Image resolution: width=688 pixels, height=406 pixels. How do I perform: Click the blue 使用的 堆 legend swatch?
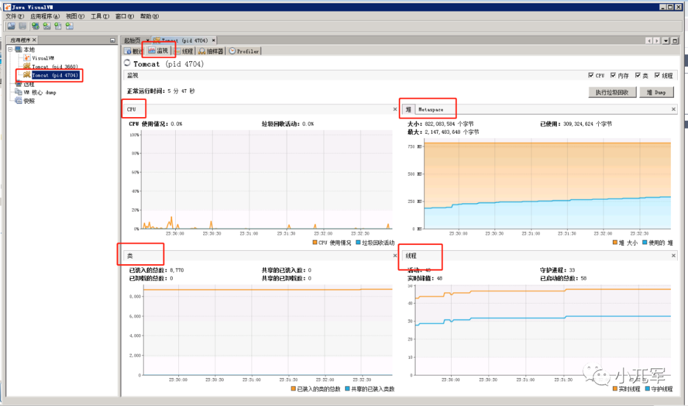pyautogui.click(x=645, y=242)
